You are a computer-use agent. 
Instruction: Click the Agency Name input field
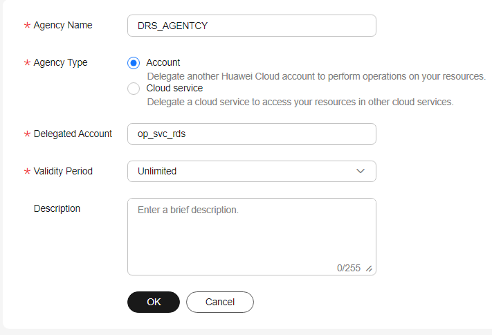pyautogui.click(x=252, y=26)
